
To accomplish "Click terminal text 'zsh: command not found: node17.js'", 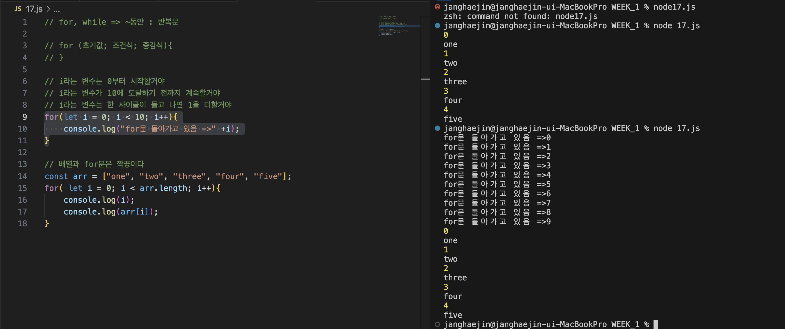I will [x=520, y=16].
